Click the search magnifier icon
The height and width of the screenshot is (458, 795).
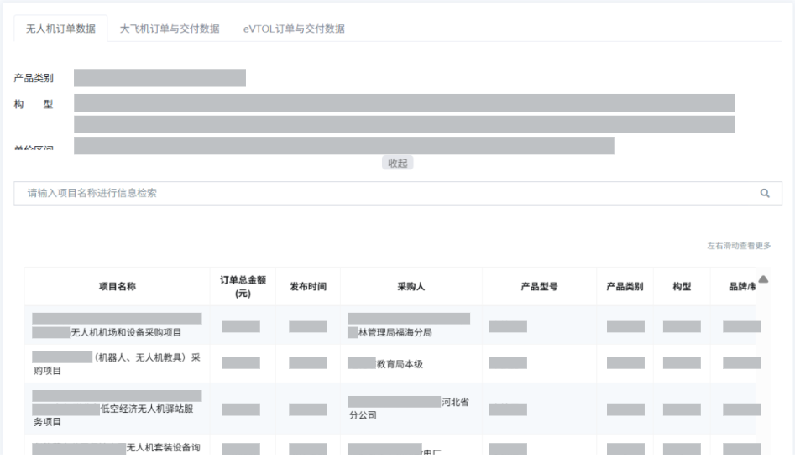click(x=765, y=193)
